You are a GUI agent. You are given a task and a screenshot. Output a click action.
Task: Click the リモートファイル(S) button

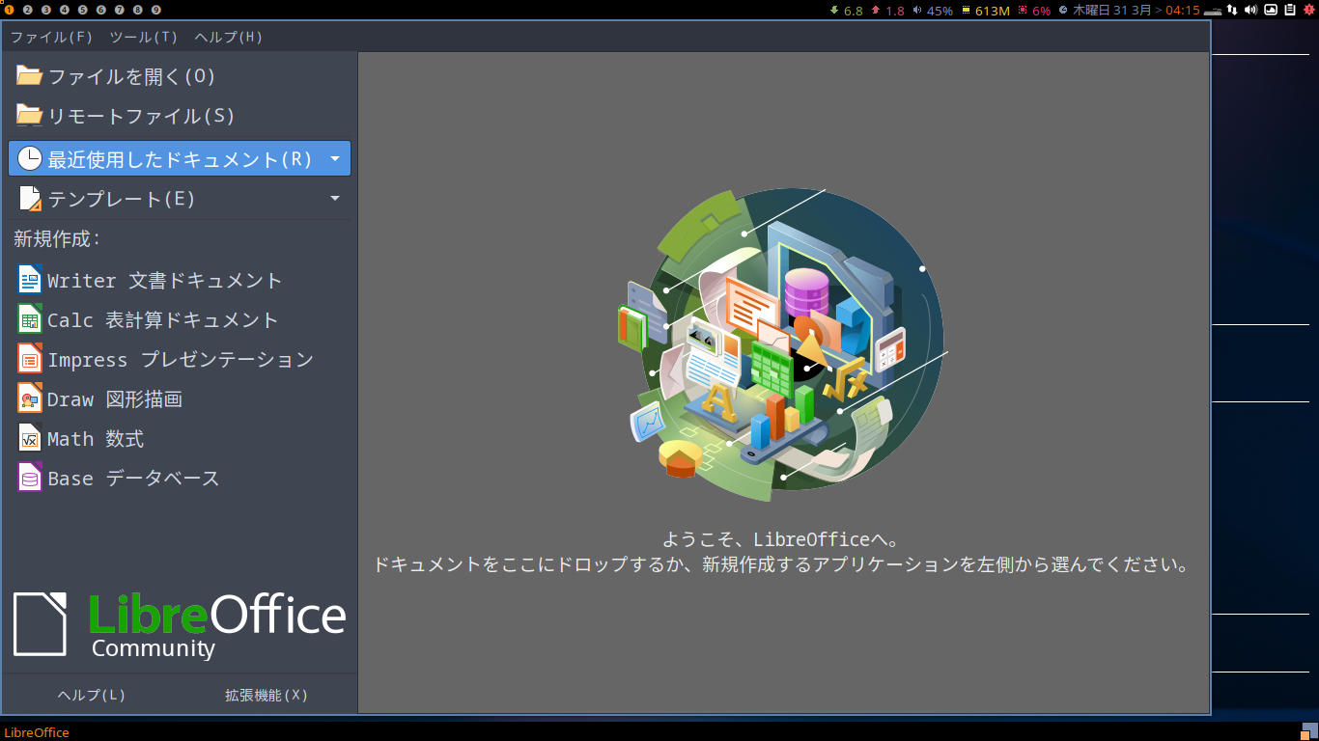[180, 115]
